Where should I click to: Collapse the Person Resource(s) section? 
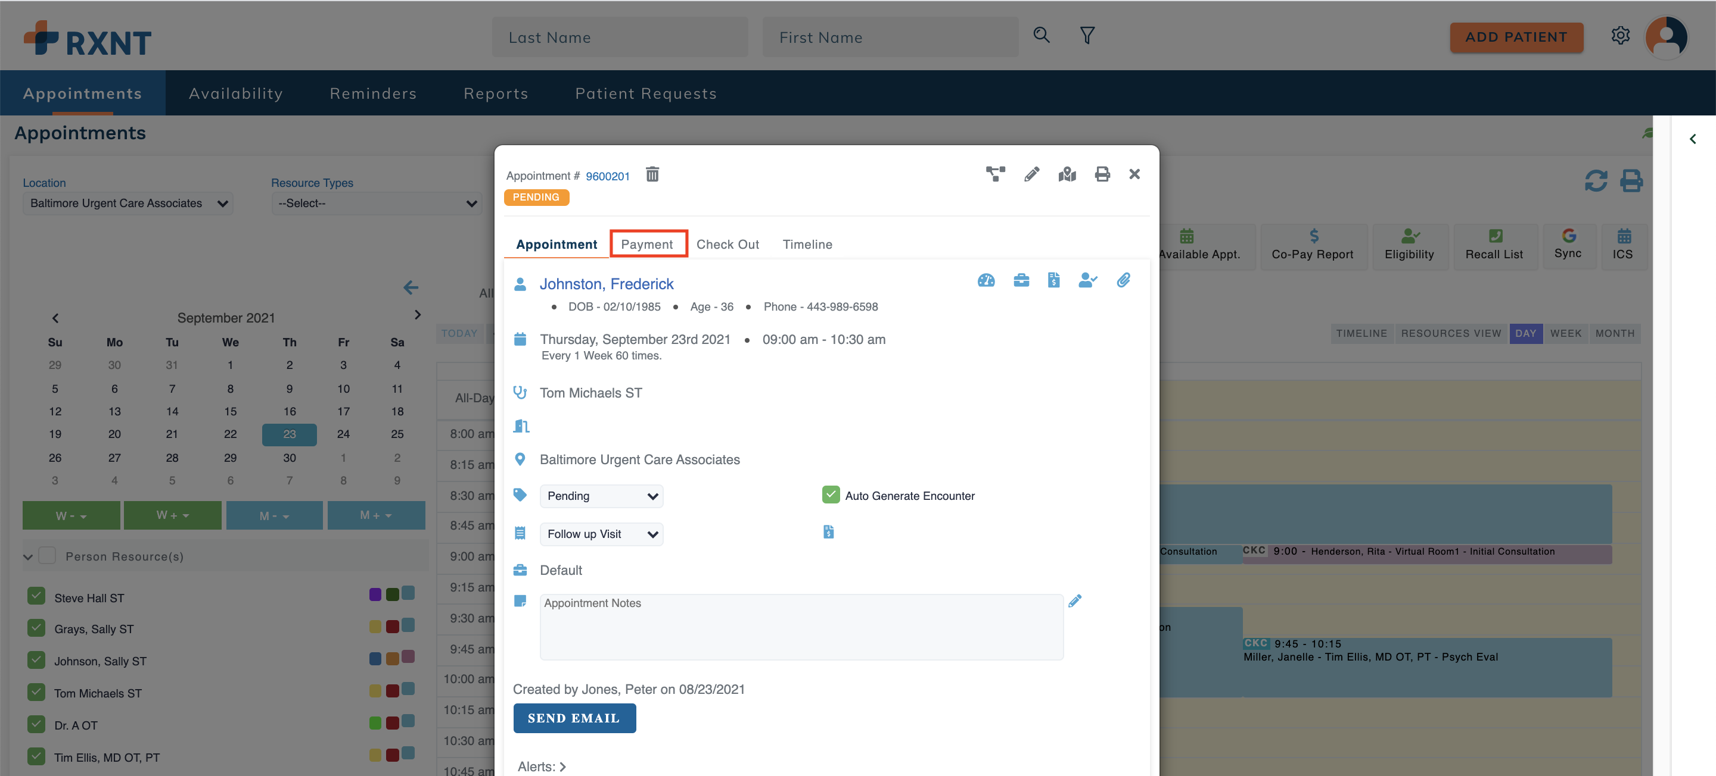pos(28,557)
